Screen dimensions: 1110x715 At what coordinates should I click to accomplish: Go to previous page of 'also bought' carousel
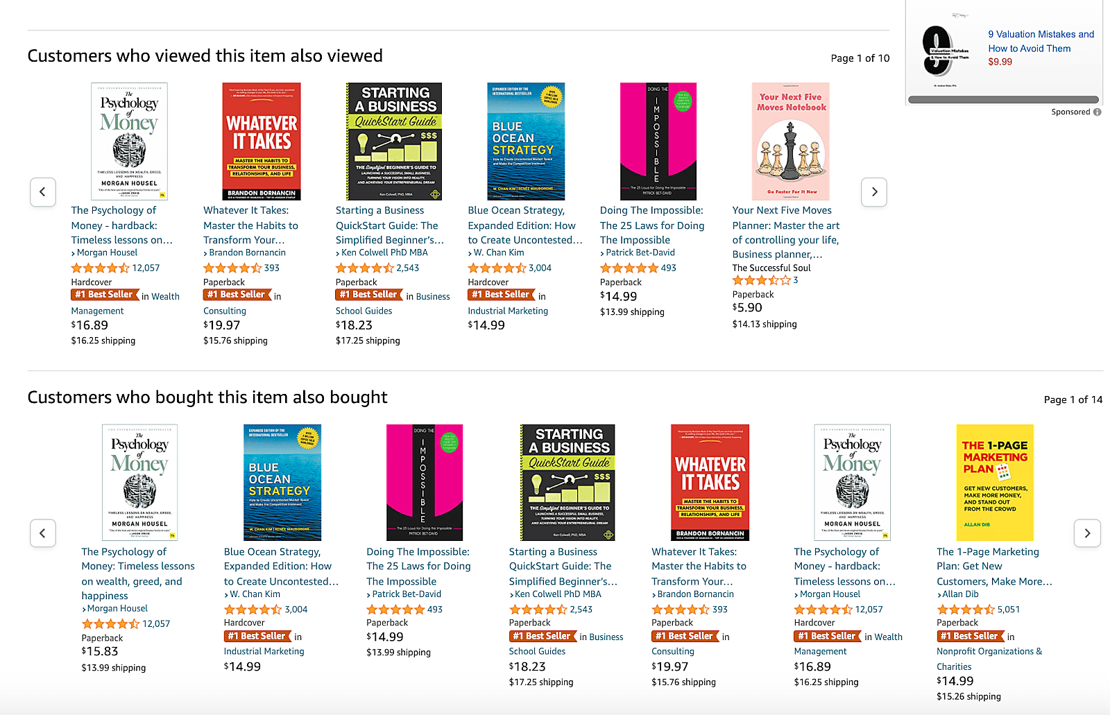(x=42, y=533)
